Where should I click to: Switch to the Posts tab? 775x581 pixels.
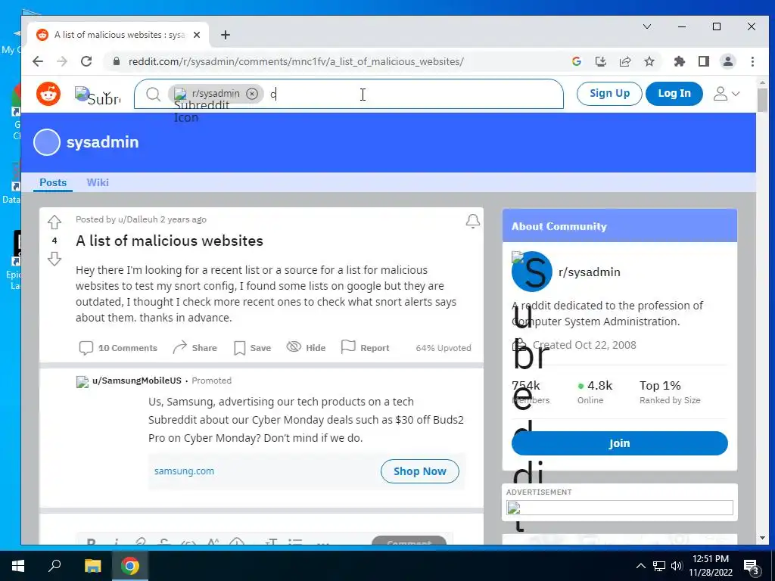pyautogui.click(x=53, y=182)
